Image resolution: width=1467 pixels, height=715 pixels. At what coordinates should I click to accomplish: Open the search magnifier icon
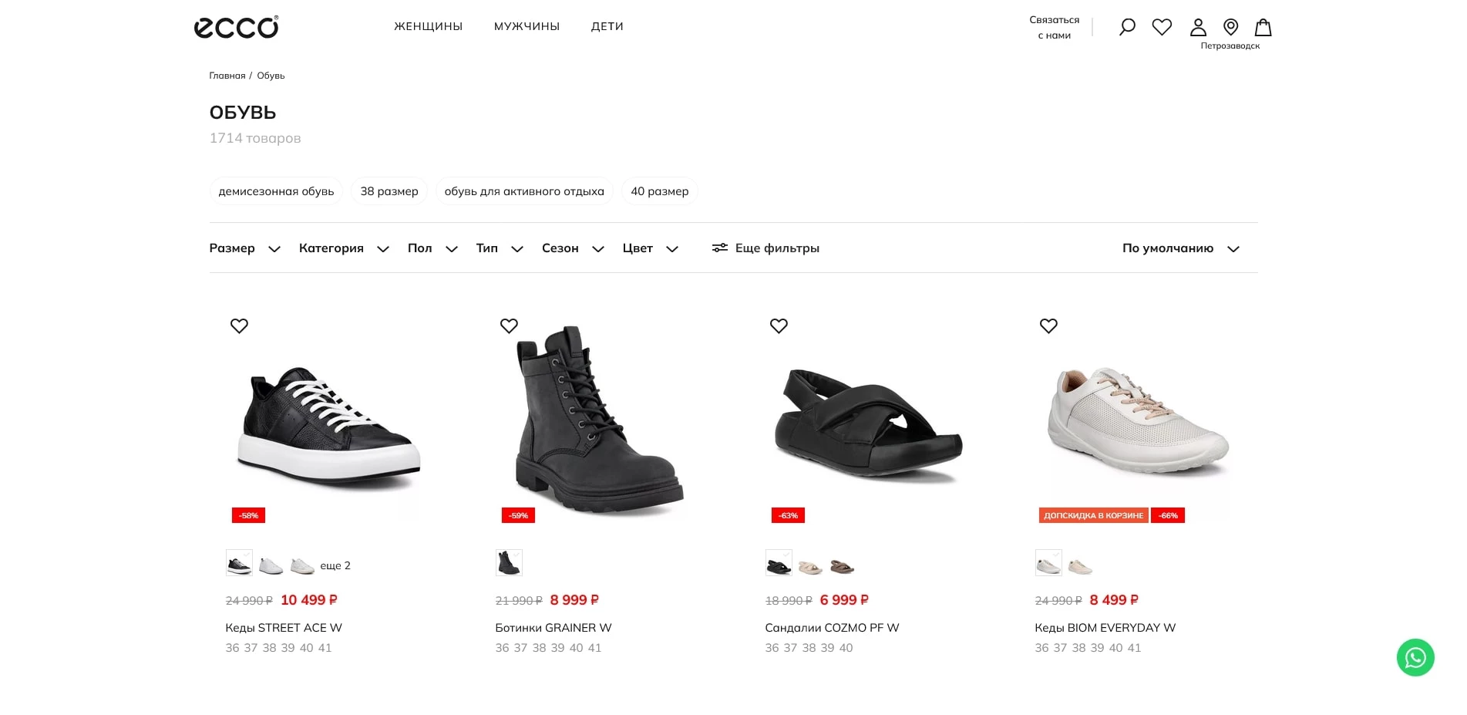click(x=1127, y=27)
